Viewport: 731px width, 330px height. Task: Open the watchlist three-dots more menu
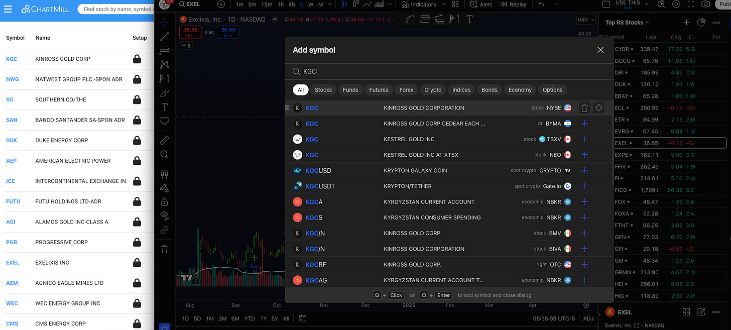tap(717, 23)
